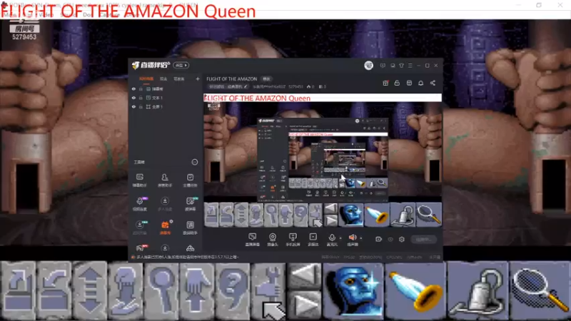Edit the stream category tag with pencil

[x=246, y=86]
